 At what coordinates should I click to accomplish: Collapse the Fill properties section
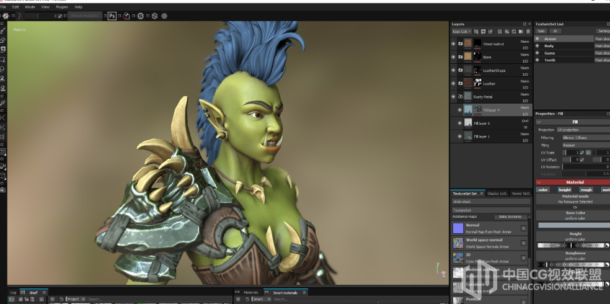point(539,122)
